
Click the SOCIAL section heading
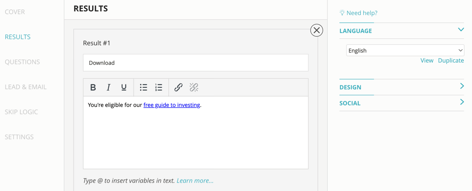(x=350, y=103)
